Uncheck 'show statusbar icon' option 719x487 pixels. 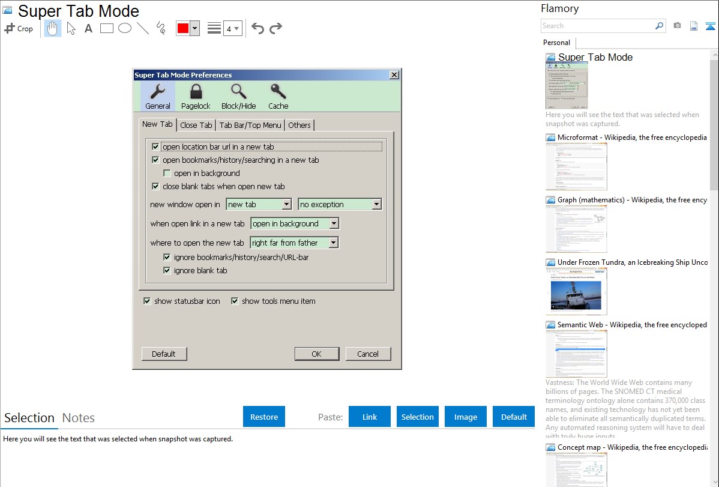tap(147, 301)
